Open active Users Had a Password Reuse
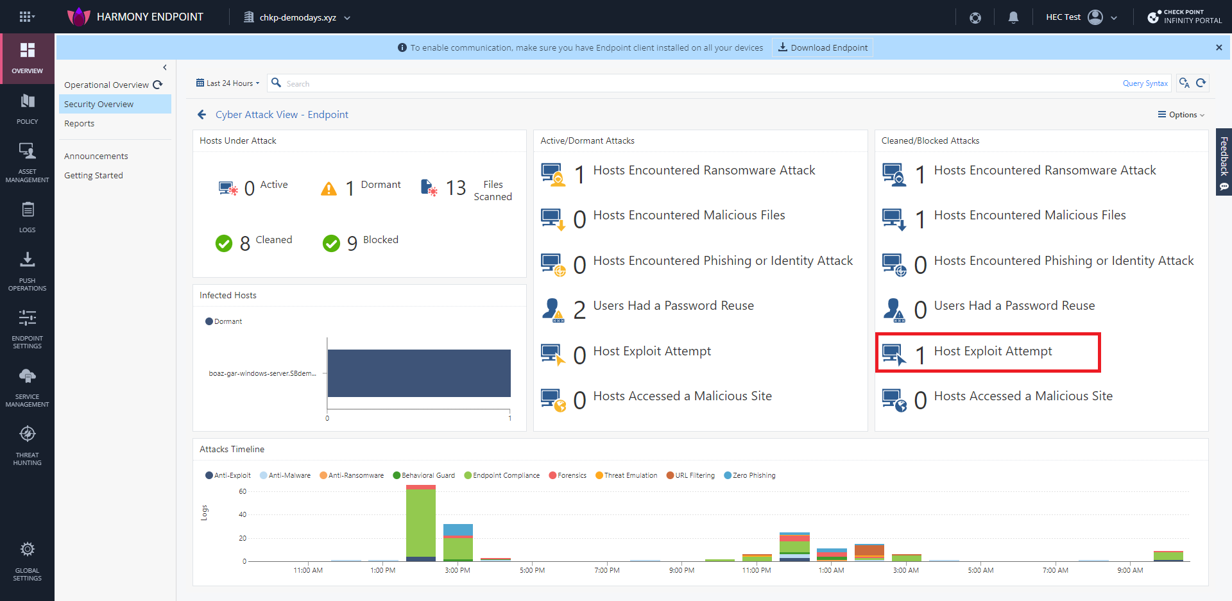The width and height of the screenshot is (1232, 601). [x=647, y=309]
